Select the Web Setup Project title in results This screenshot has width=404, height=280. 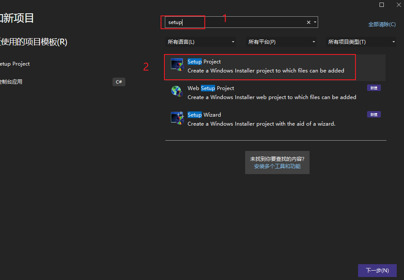pos(210,88)
